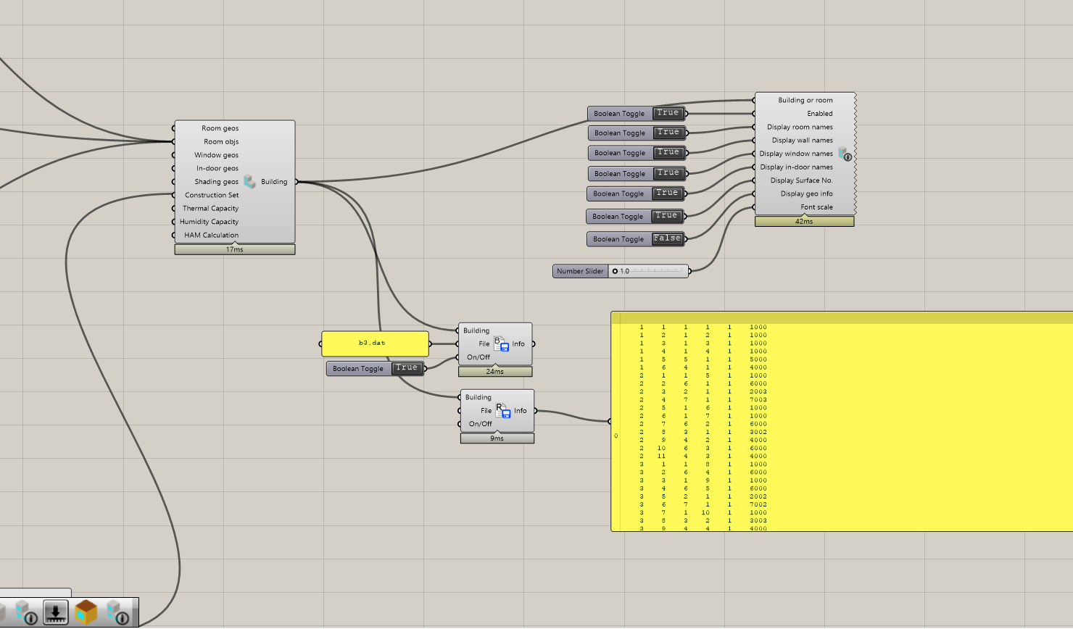Toggle the False Boolean Toggle to True
The width and height of the screenshot is (1073, 629).
coord(667,238)
